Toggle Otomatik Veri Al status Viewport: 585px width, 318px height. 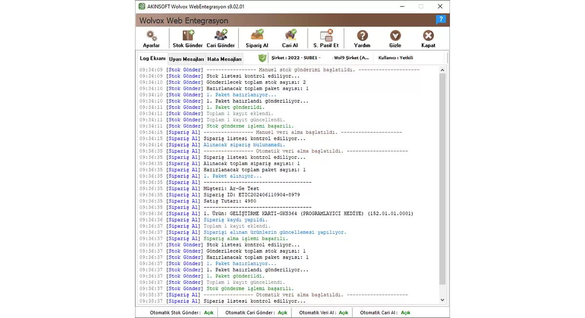point(343,313)
